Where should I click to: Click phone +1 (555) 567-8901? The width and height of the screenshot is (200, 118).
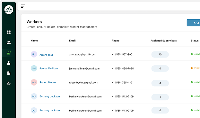click(x=123, y=55)
